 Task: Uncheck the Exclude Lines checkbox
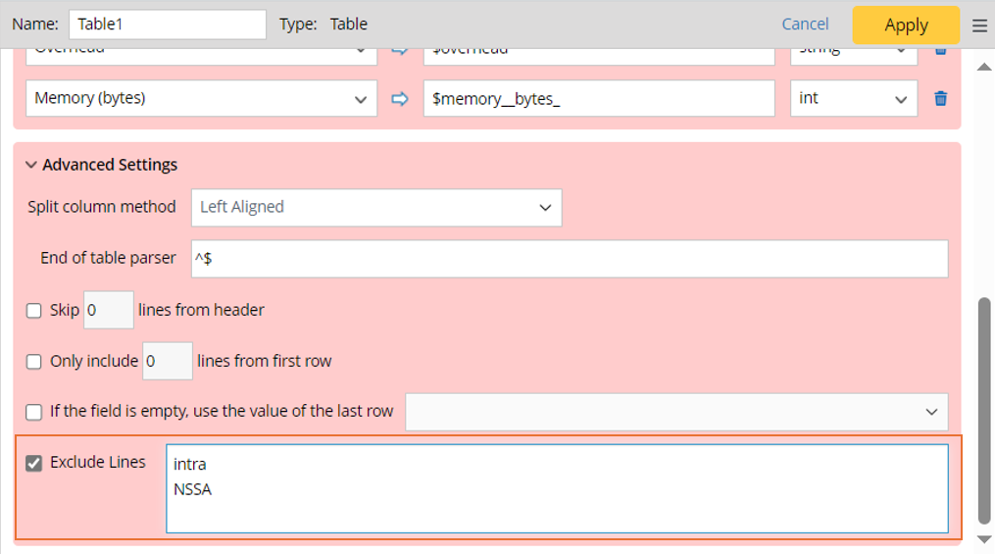[x=34, y=463]
